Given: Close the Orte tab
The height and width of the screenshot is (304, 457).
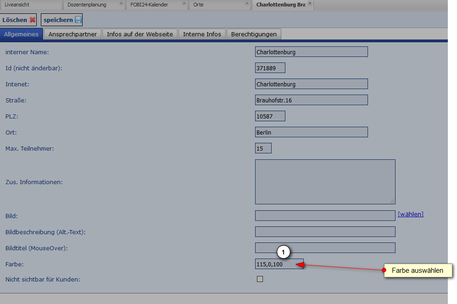Looking at the screenshot, I should tap(247, 3).
